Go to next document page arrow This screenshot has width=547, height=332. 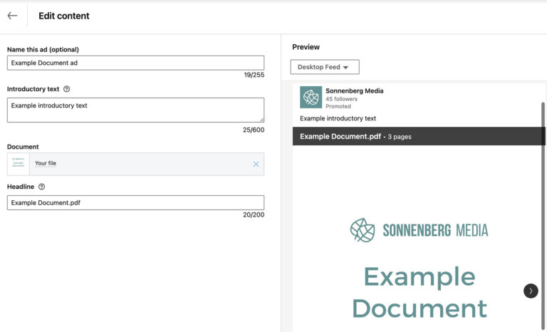(531, 291)
